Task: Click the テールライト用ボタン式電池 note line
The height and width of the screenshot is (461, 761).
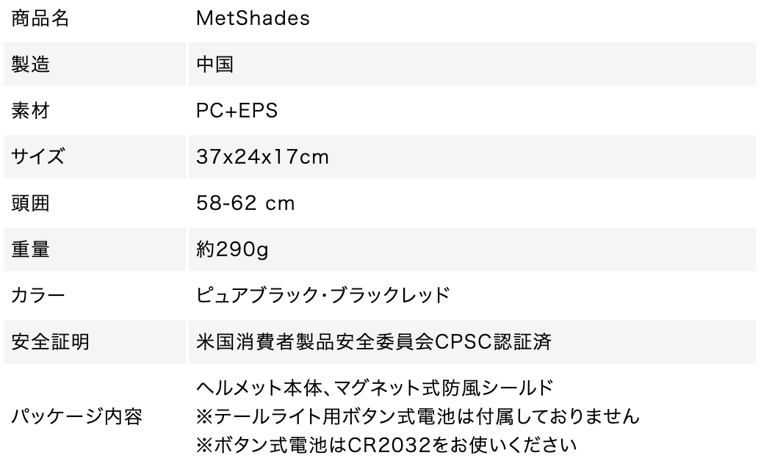Action: click(x=419, y=416)
